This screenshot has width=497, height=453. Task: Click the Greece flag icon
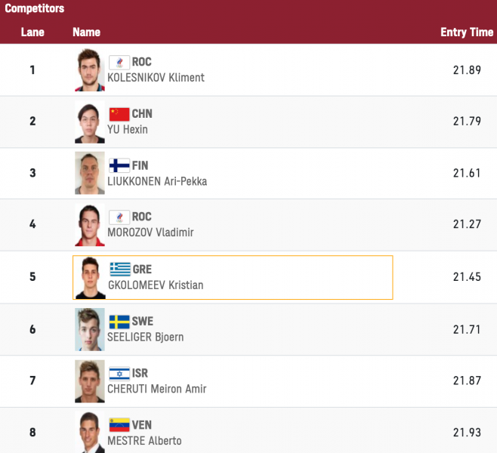tap(119, 270)
